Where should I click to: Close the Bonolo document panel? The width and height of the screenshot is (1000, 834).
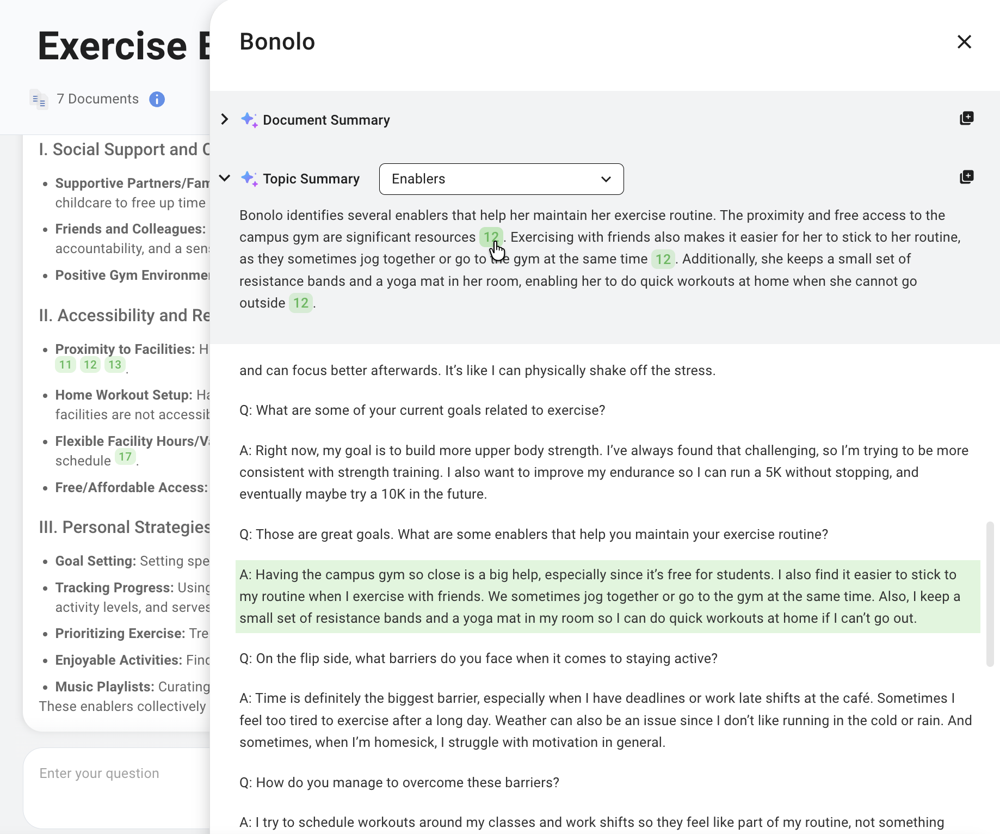[x=964, y=42]
